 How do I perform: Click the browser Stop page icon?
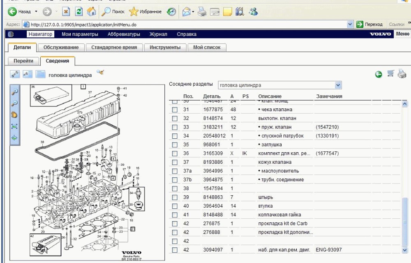pyautogui.click(x=66, y=11)
